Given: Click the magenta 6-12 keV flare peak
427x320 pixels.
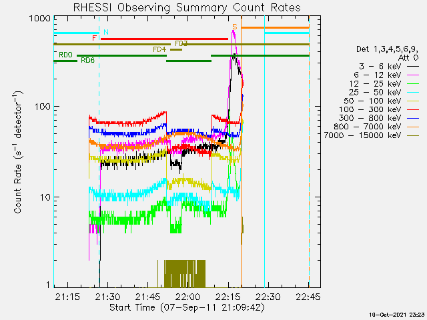Looking at the screenshot, I should click(234, 32).
